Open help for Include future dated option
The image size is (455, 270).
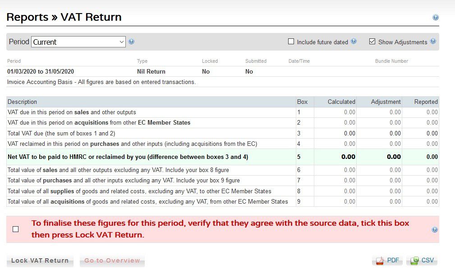pyautogui.click(x=354, y=41)
